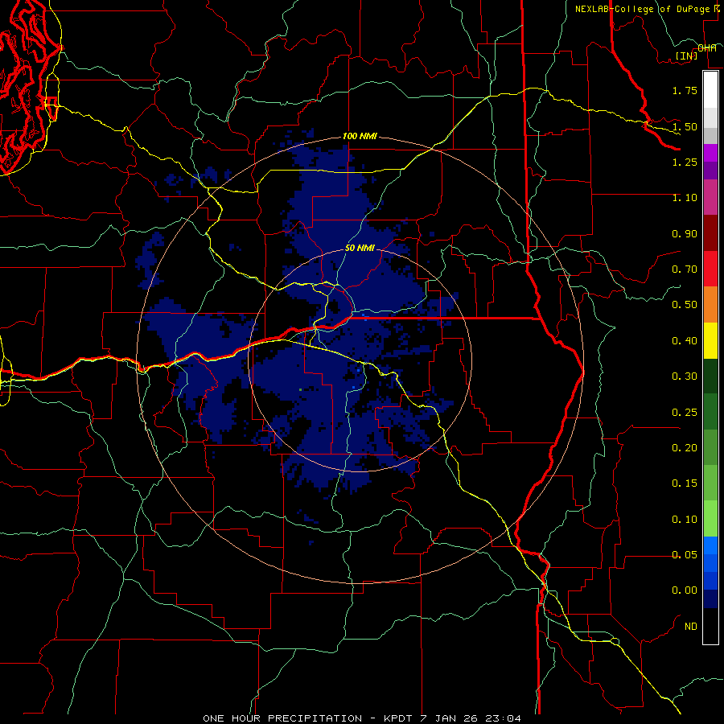Click the '1.10' legend value
The width and height of the screenshot is (724, 724).
click(685, 198)
